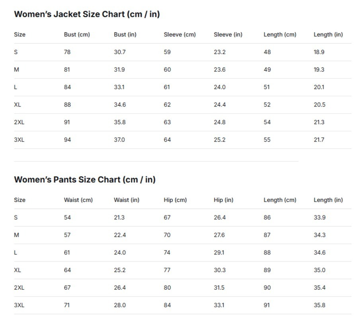Click jacket L length value 51
Screen dimensions: 359x319
pyautogui.click(x=267, y=87)
